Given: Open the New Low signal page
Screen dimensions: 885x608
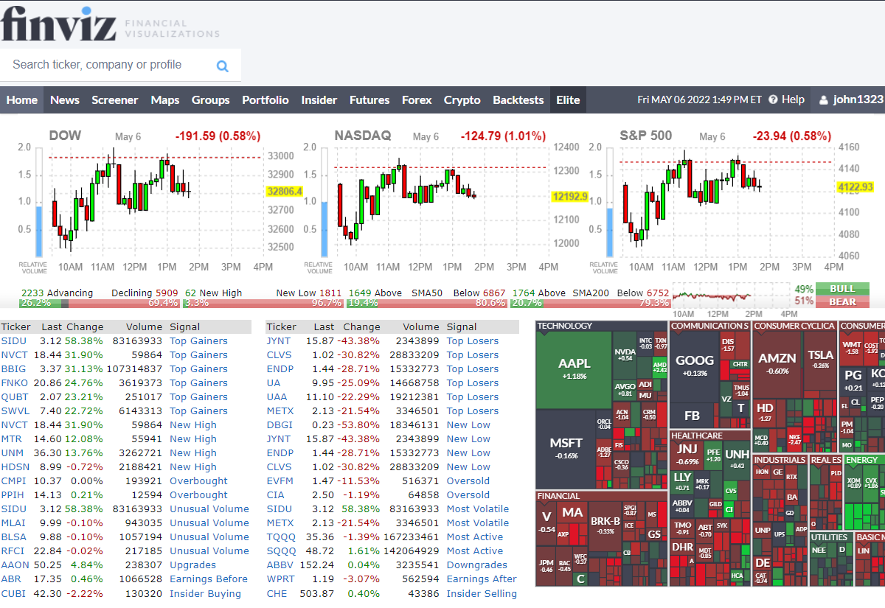Looking at the screenshot, I should (468, 424).
